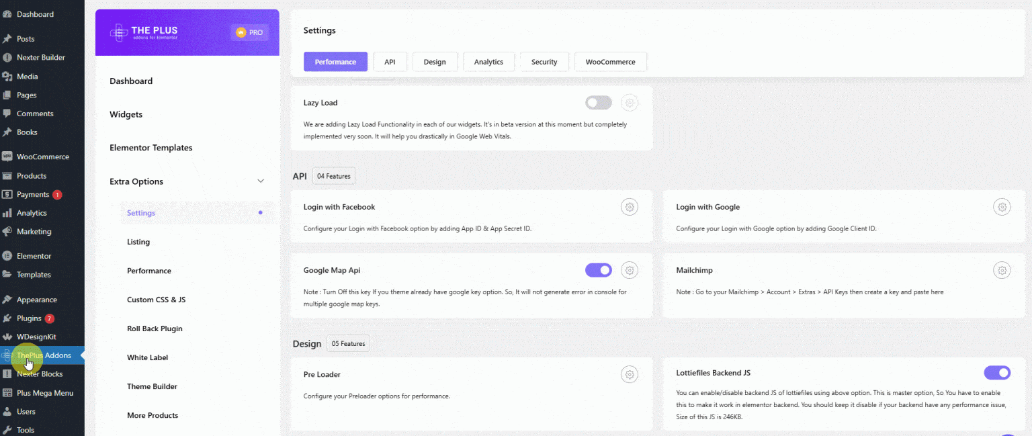Open the Login with Facebook configuration gear

pos(630,206)
